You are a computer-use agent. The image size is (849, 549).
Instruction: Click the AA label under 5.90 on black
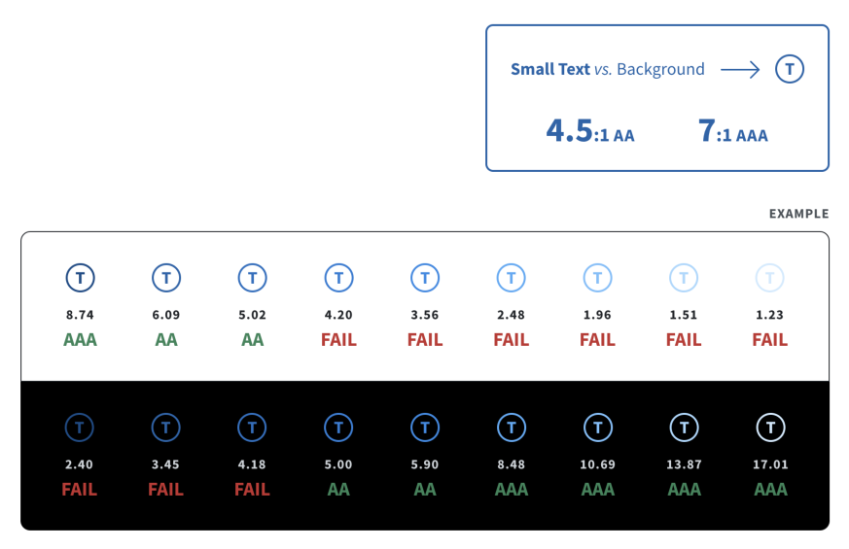(425, 490)
